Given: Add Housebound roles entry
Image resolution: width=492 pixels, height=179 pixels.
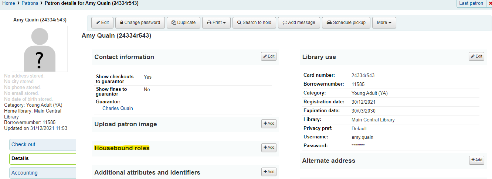Looking at the screenshot, I should [x=269, y=148].
